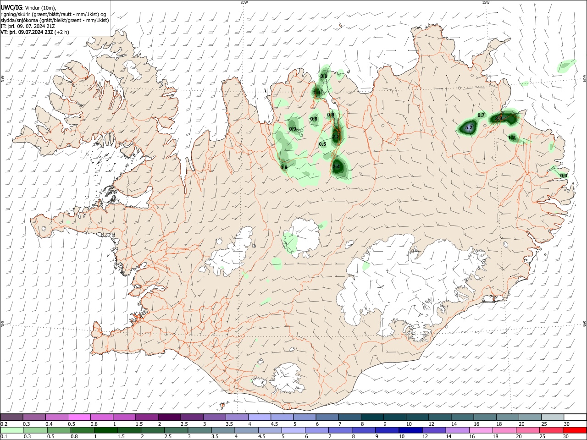The height and width of the screenshot is (440, 587).
Task: Click the VT valid time line in the header
Action: click(35, 32)
